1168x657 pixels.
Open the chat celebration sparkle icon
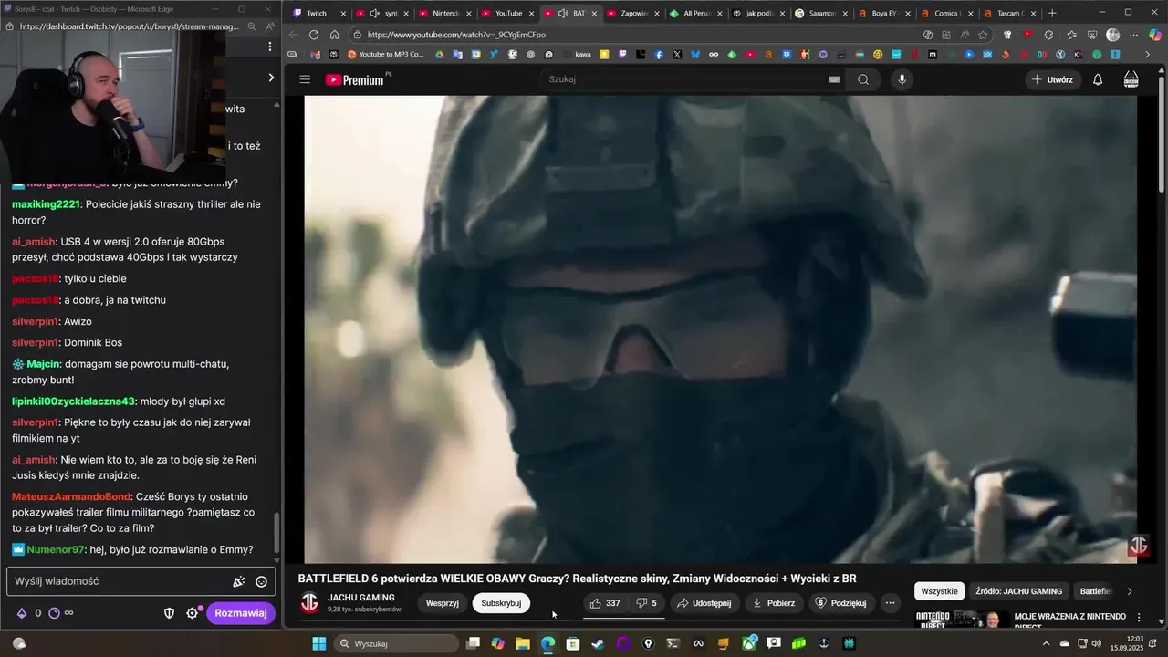pos(238,581)
